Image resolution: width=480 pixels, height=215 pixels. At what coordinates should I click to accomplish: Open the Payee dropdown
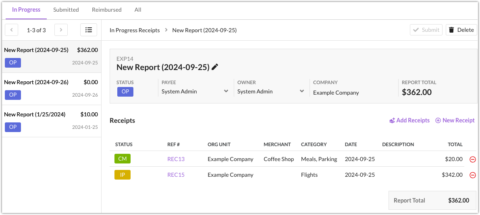[x=195, y=91]
